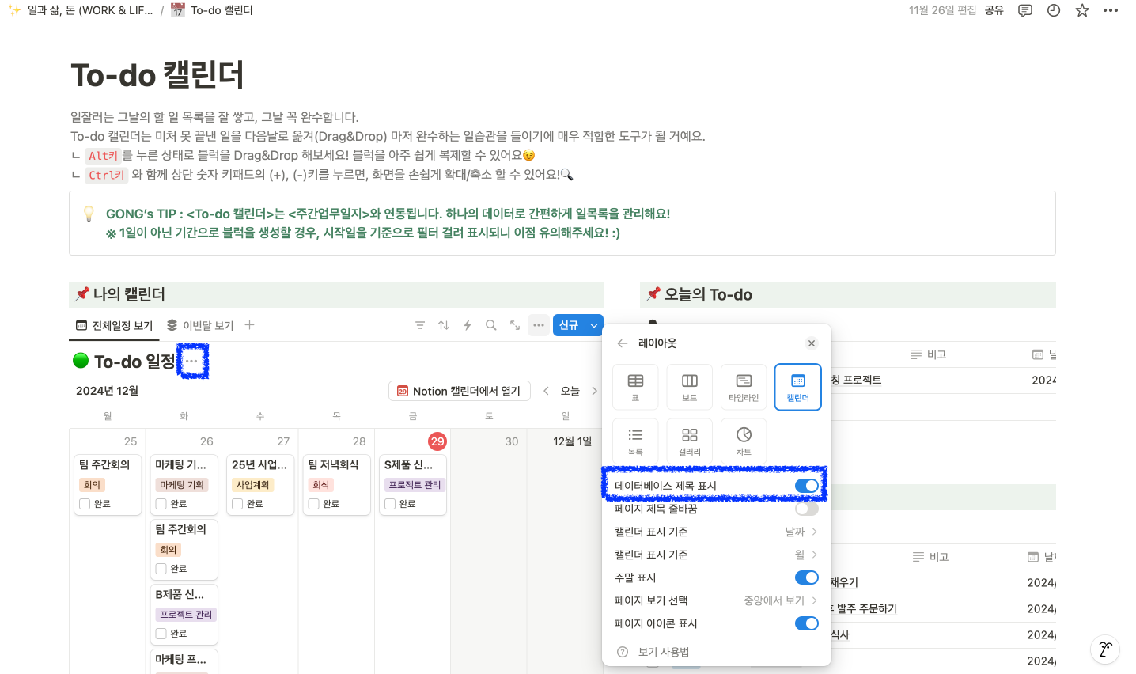Viewport: 1136px width, 674px height.
Task: Click the automations lightning icon
Action: [x=468, y=325]
